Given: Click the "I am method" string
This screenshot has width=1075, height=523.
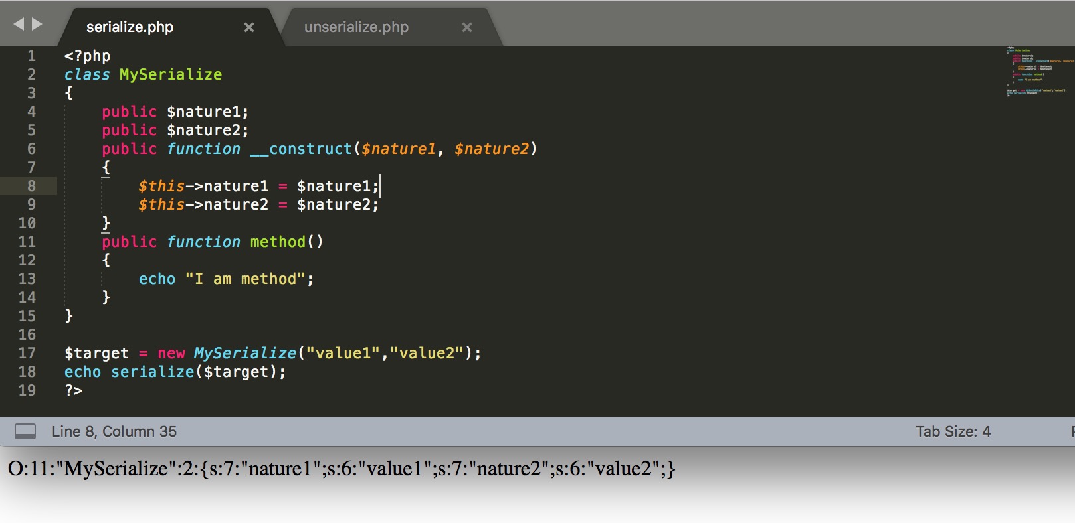Looking at the screenshot, I should [x=245, y=279].
